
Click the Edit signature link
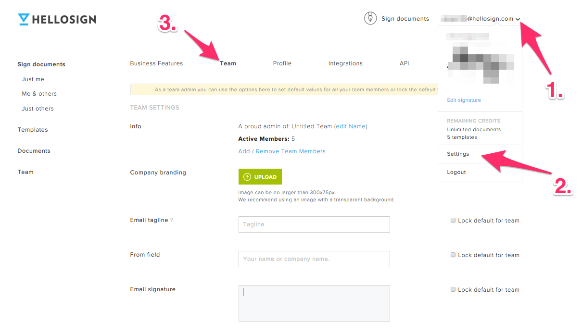[x=464, y=100]
